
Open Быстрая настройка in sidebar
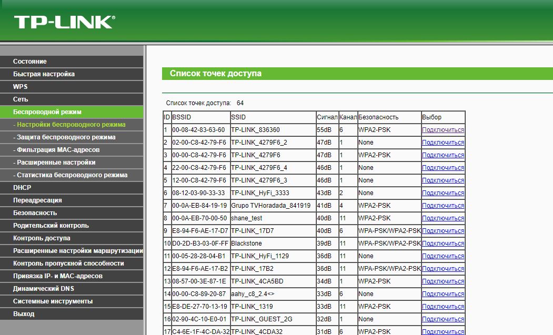pos(72,74)
